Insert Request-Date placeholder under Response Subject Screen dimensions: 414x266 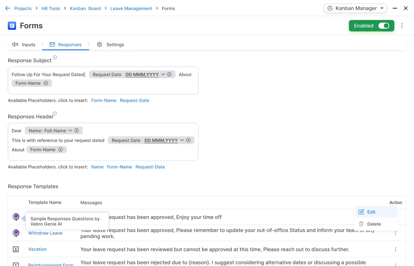pos(134,101)
